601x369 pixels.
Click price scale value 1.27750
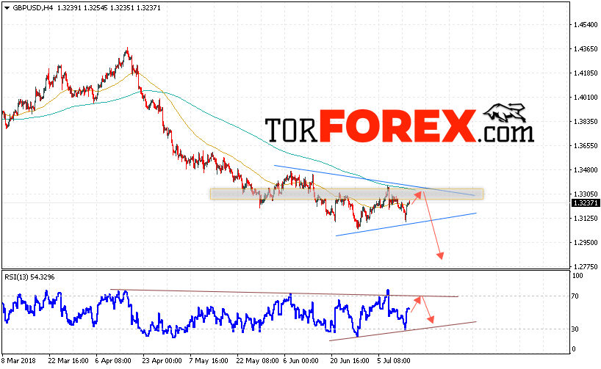tap(586, 267)
